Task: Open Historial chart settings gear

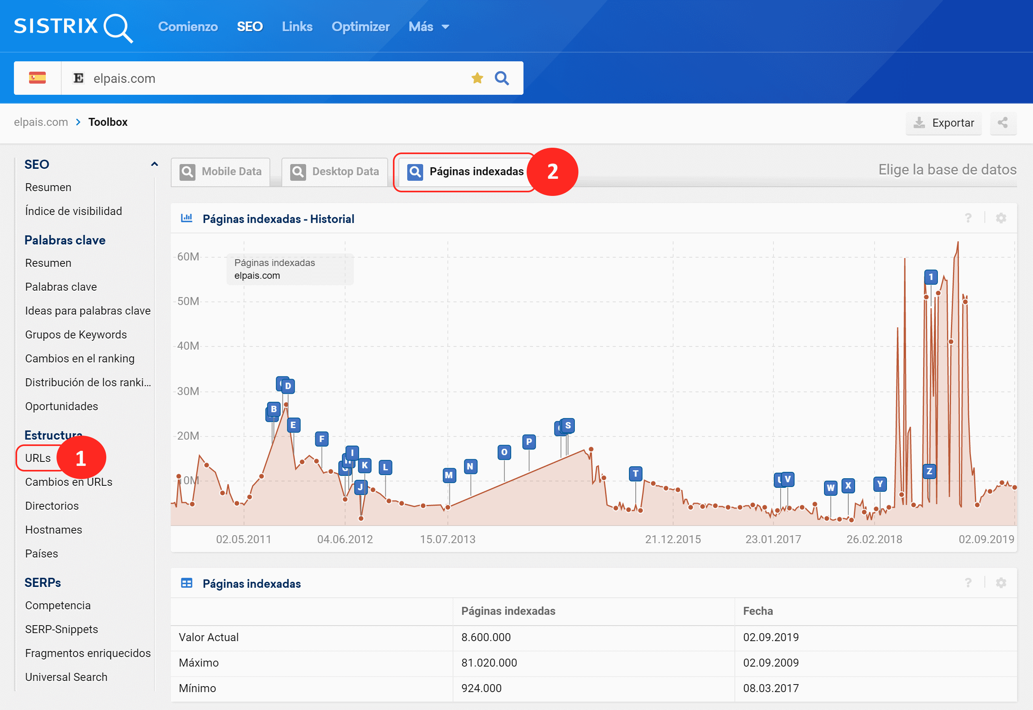Action: [x=1001, y=219]
